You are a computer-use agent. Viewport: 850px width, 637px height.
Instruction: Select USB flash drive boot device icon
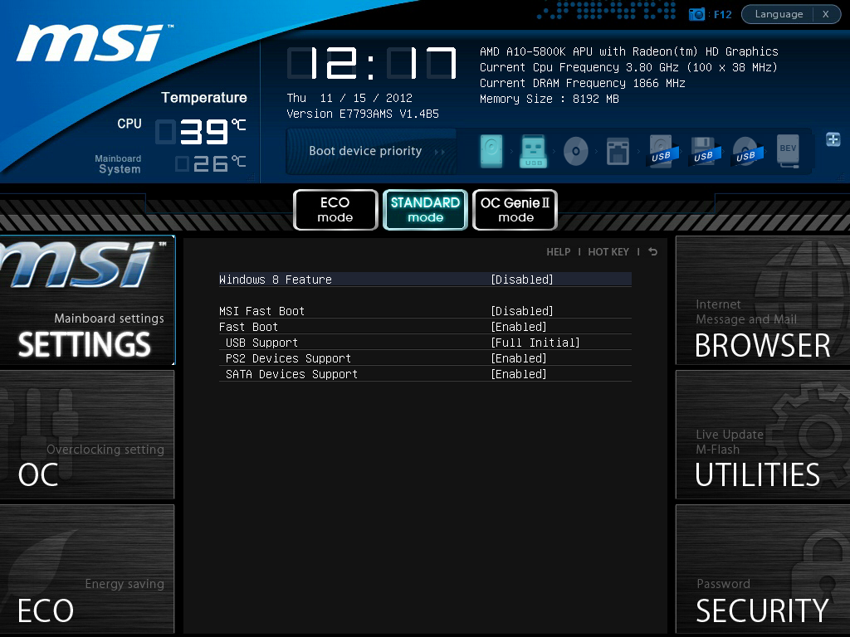(534, 151)
